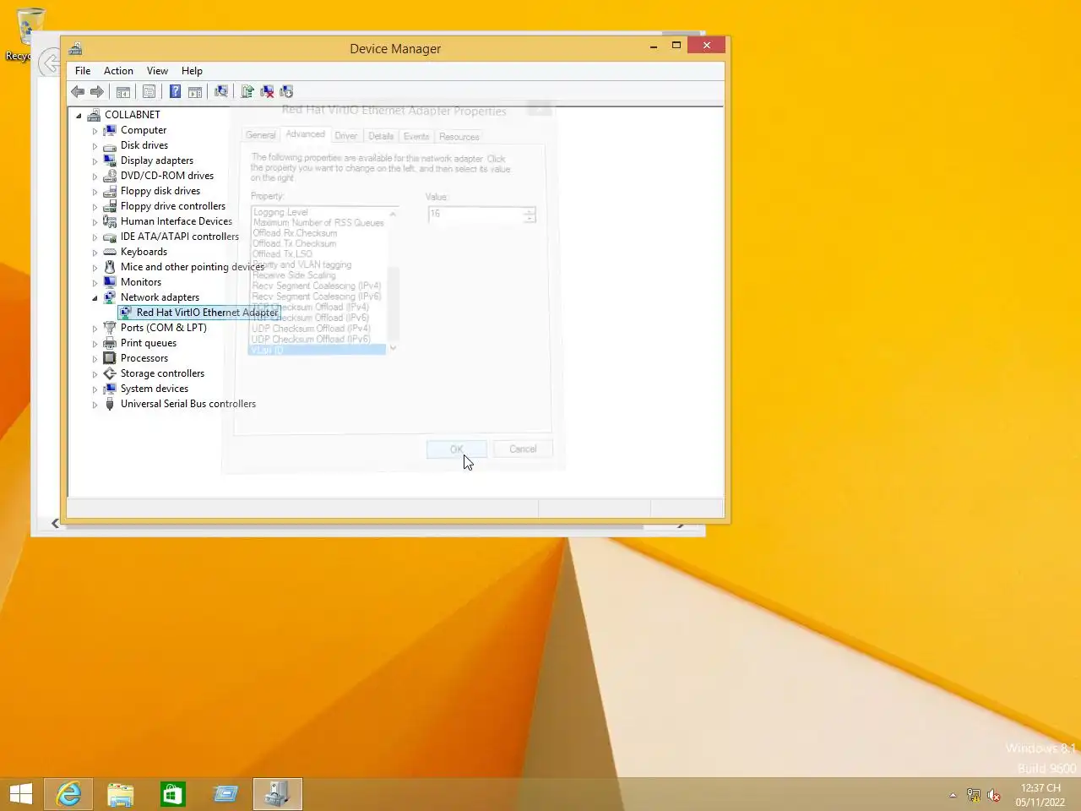The width and height of the screenshot is (1081, 811).
Task: Collapse the Network adapters node
Action: click(95, 297)
